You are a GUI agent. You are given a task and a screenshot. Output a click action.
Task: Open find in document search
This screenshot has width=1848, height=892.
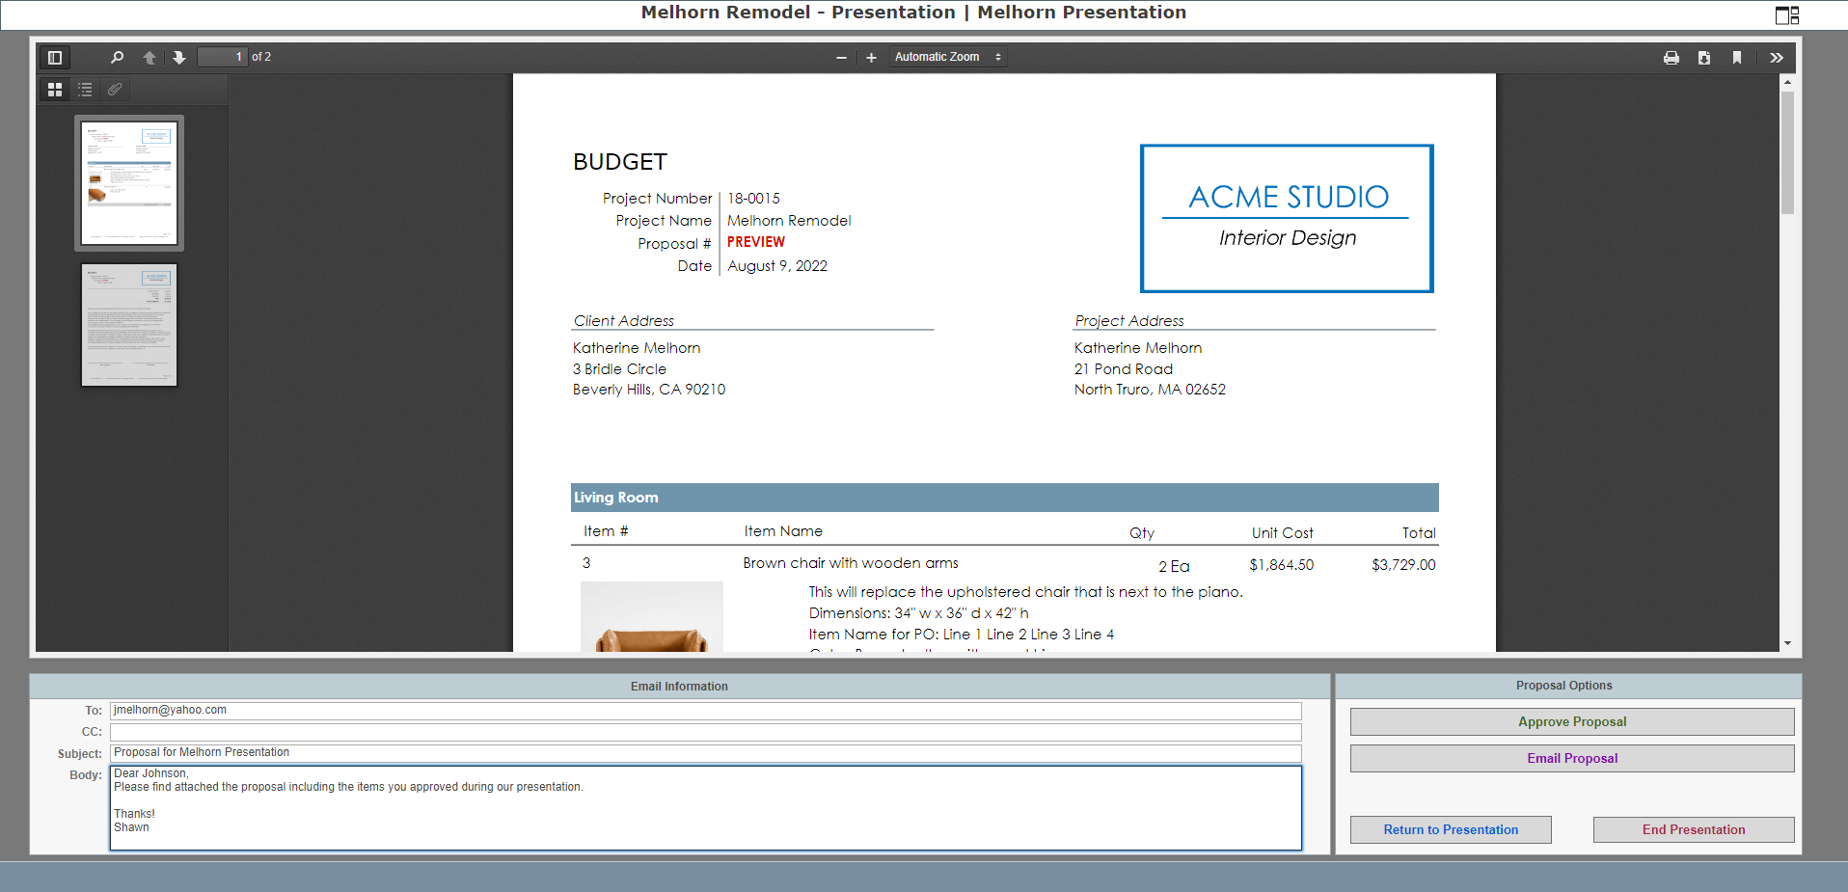coord(117,57)
